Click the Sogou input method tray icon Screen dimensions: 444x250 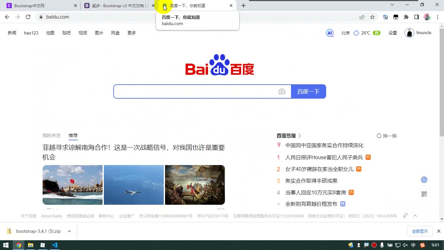click(x=423, y=245)
